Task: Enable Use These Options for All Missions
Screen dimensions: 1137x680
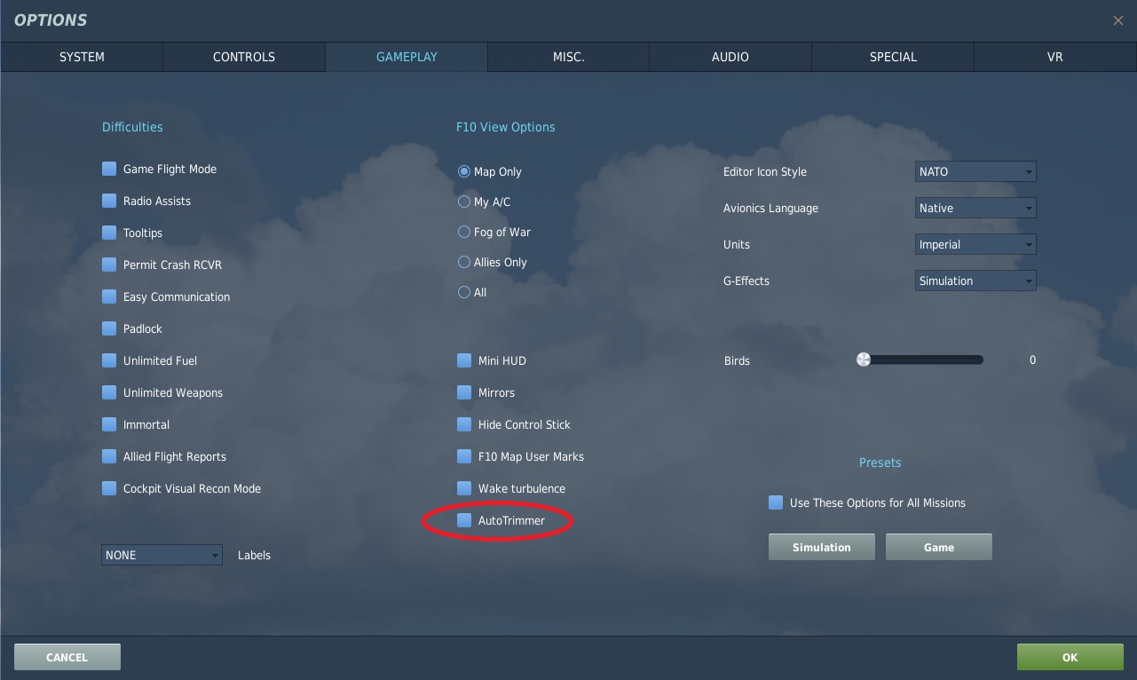Action: pyautogui.click(x=776, y=502)
